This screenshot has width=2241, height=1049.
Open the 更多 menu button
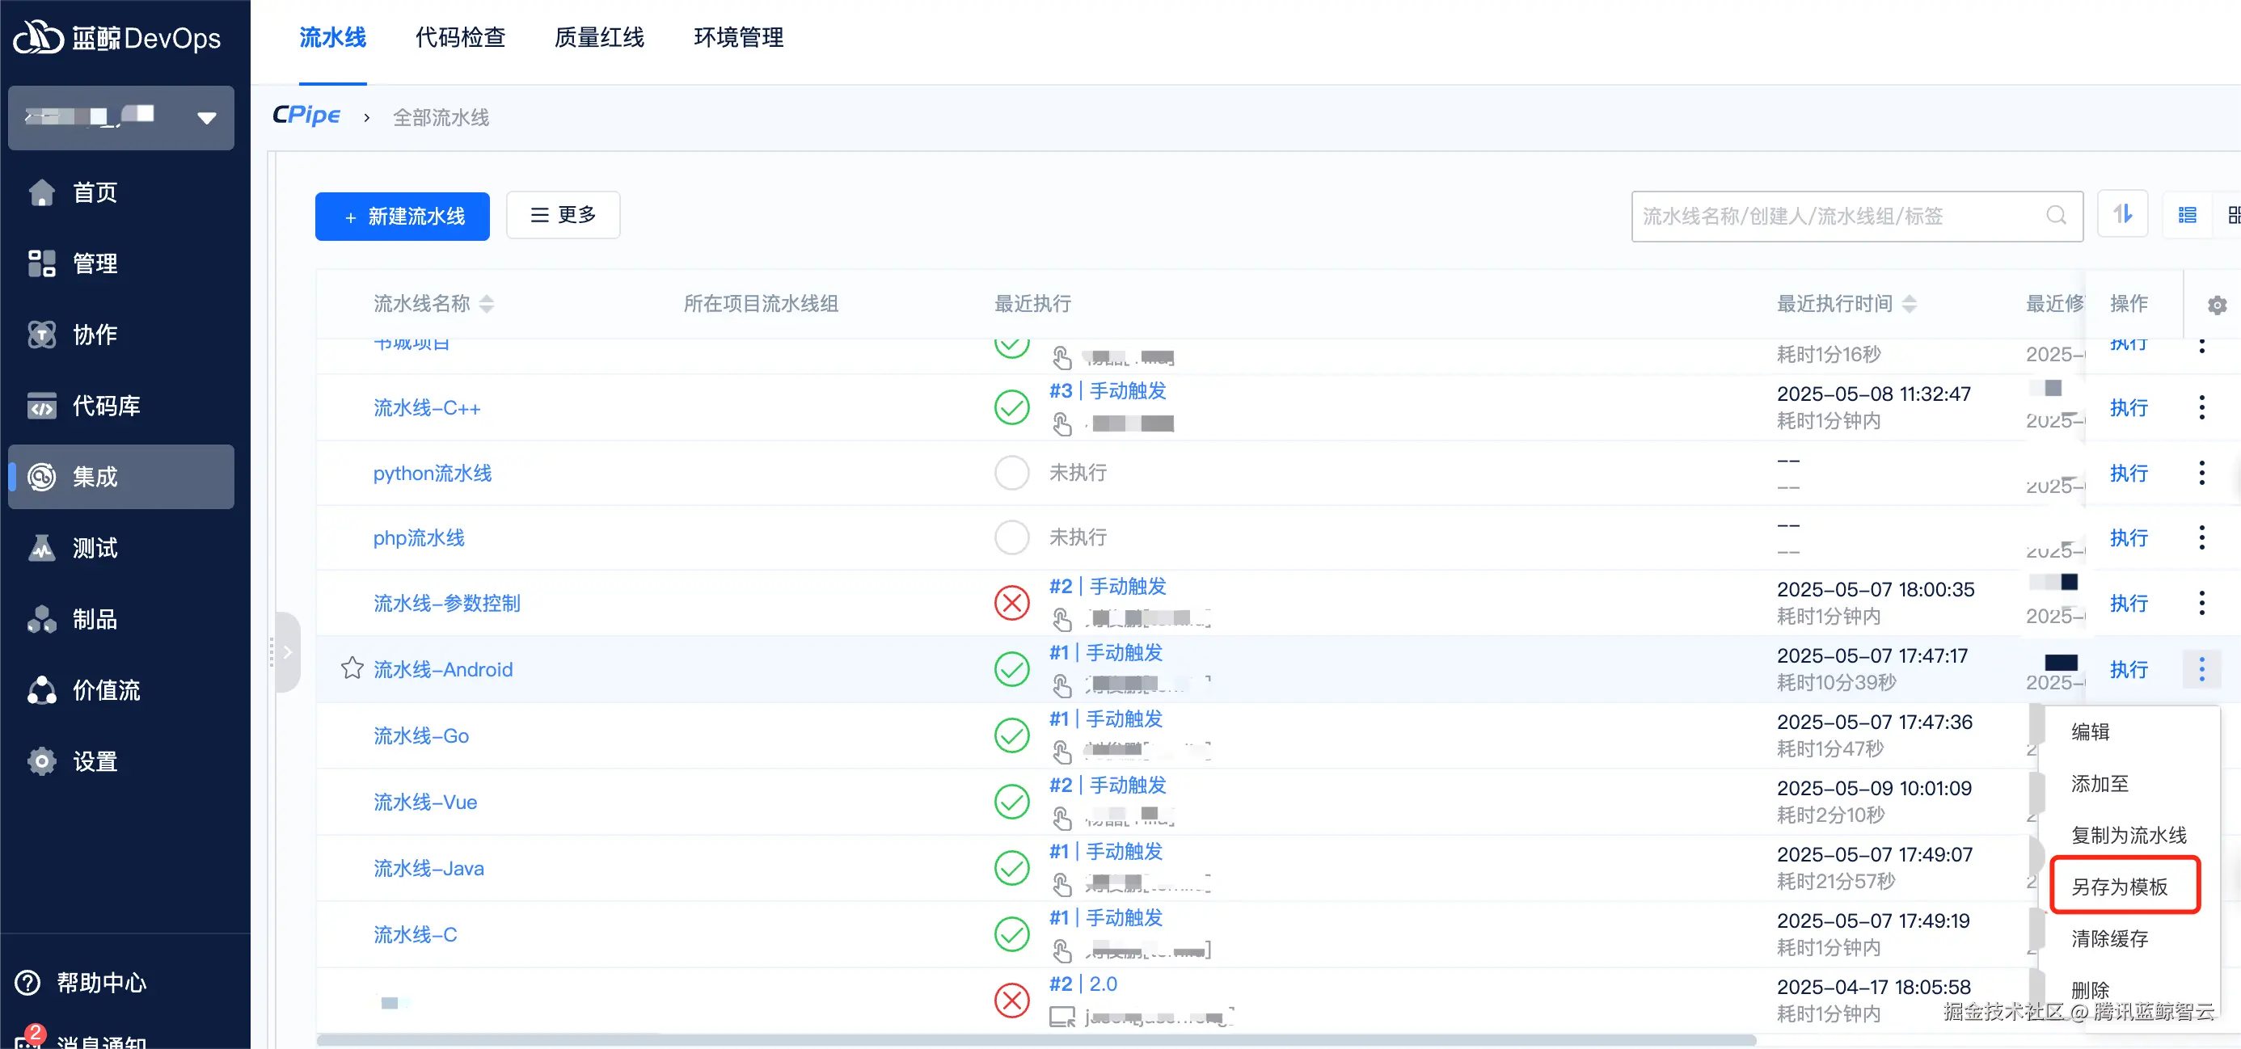[x=563, y=215]
